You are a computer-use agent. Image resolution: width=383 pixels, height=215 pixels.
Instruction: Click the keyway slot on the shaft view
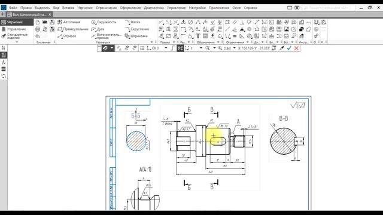(218, 141)
